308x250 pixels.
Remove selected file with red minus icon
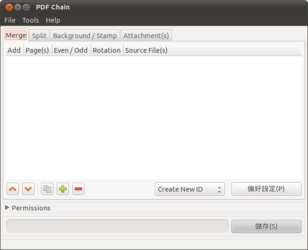[78, 189]
